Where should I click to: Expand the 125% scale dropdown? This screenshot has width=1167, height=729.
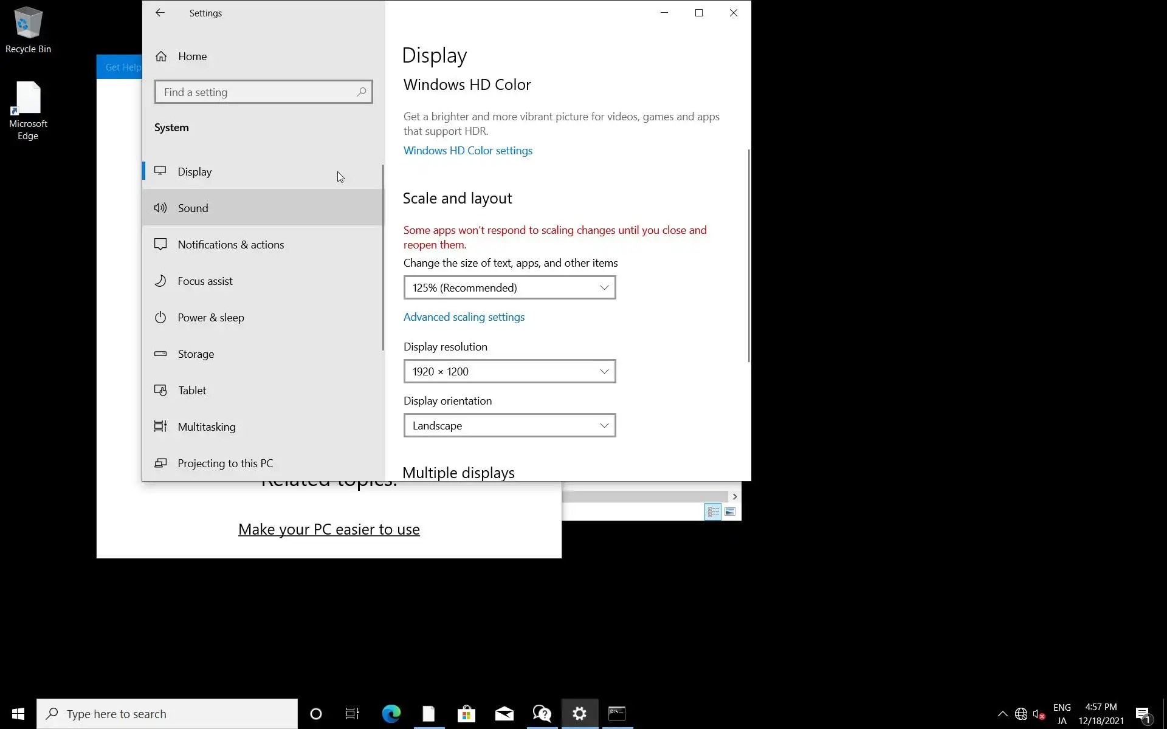pos(509,288)
